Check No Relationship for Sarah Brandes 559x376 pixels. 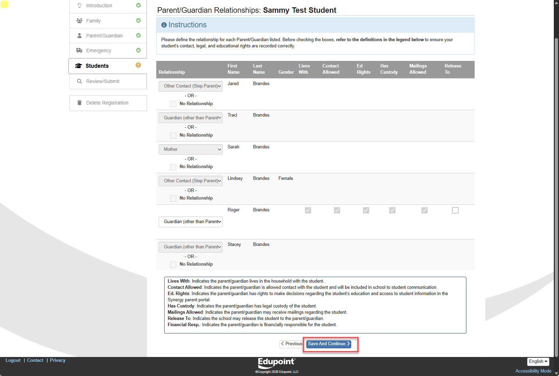point(173,167)
